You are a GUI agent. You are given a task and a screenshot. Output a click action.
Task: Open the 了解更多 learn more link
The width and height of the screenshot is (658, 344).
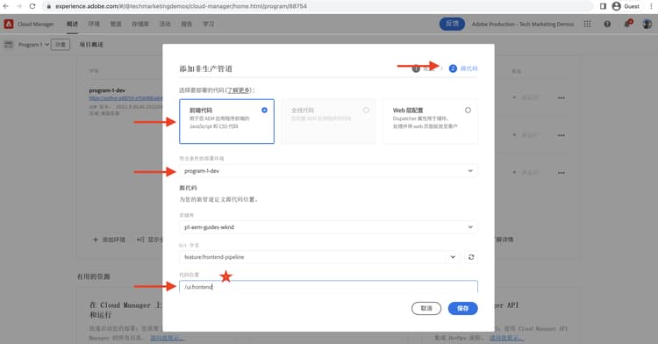click(x=238, y=90)
